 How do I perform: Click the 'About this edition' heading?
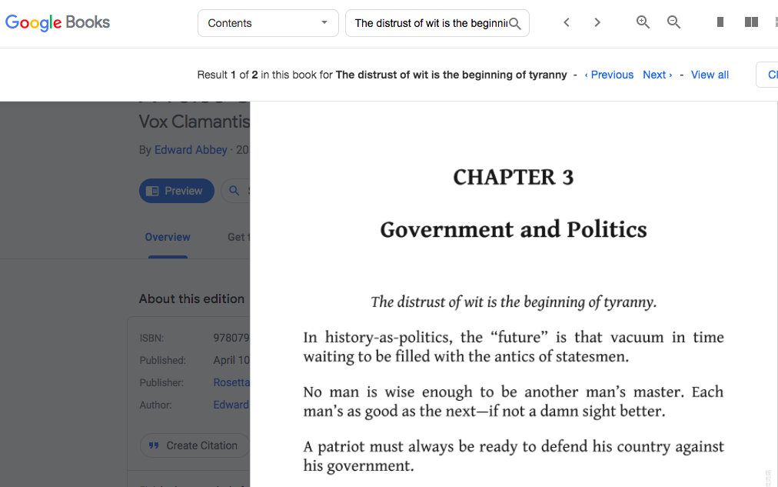pos(191,299)
